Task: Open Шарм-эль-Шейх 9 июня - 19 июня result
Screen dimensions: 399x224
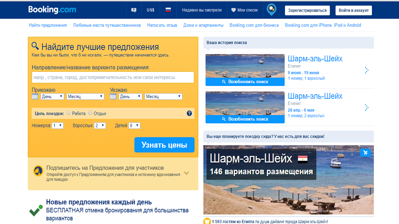Action: coord(315,59)
